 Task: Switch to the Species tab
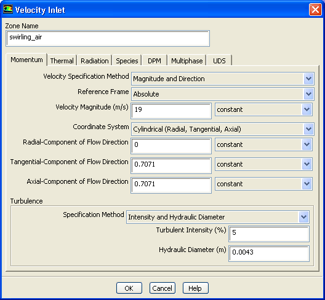point(127,61)
